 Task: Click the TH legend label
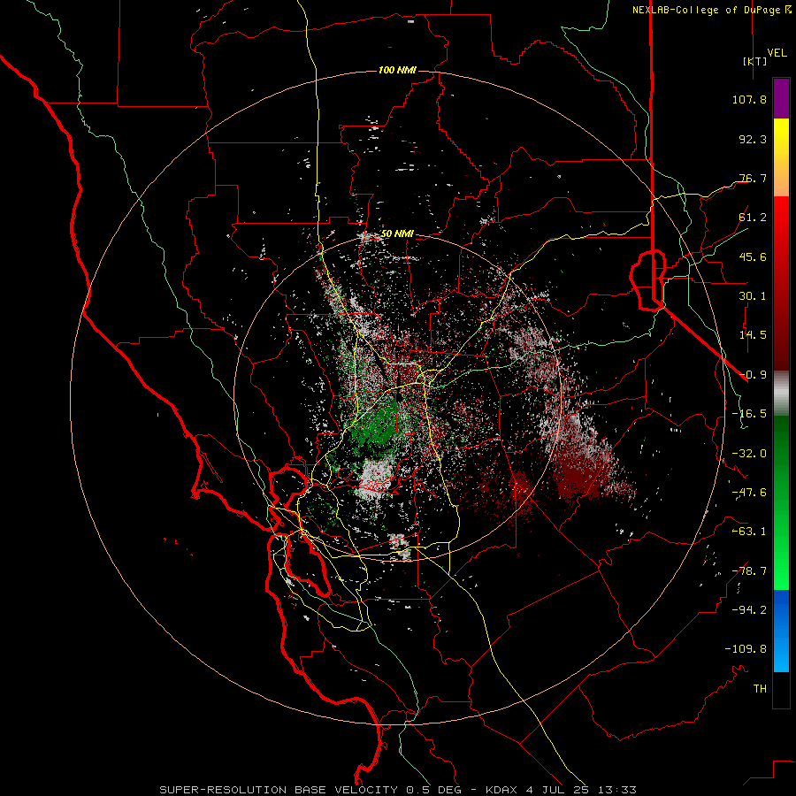(x=760, y=688)
